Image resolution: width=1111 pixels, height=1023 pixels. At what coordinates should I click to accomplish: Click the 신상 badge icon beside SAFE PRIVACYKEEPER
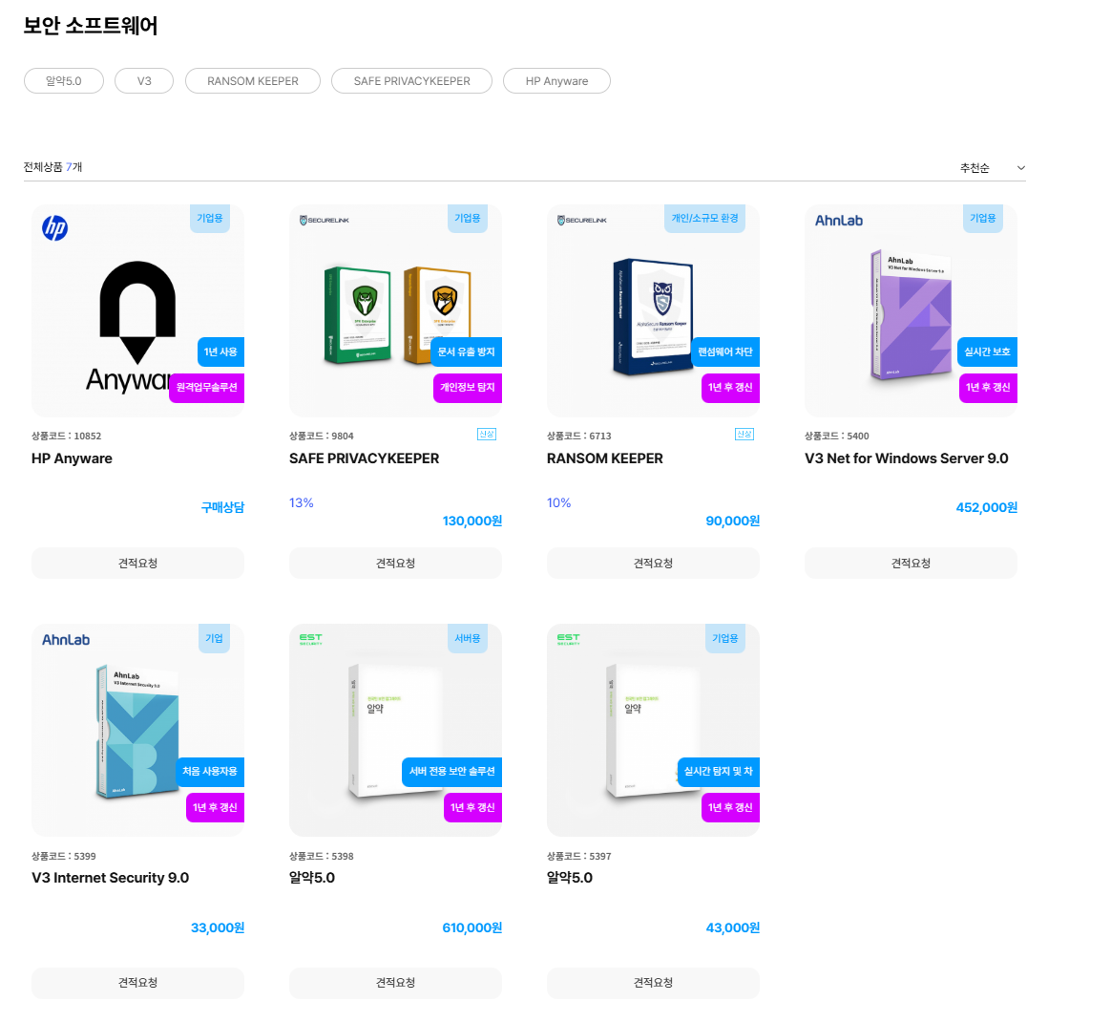pyautogui.click(x=487, y=434)
